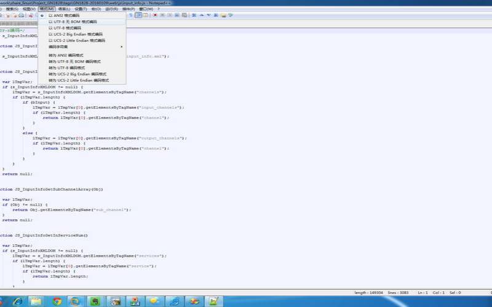Open the 搜索(S) menu
This screenshot has width=492, height=307.
click(x=12, y=9)
